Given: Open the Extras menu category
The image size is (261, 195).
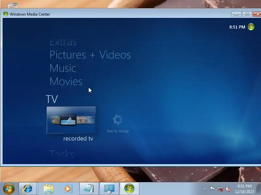Looking at the screenshot, I should [63, 42].
